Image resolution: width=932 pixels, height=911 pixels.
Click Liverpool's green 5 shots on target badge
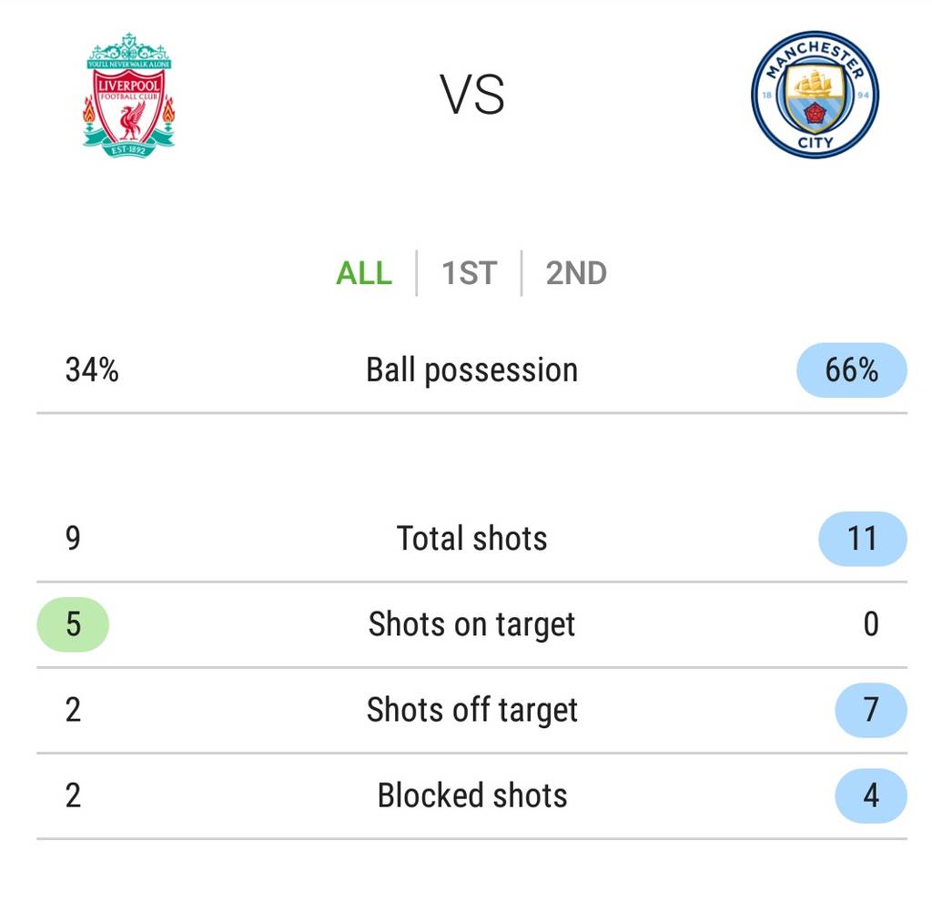tap(73, 624)
